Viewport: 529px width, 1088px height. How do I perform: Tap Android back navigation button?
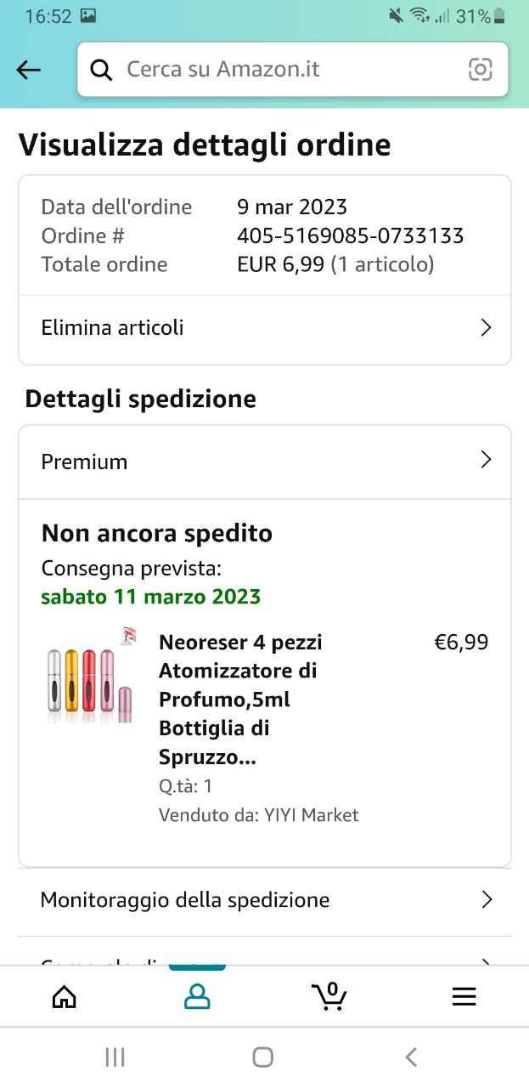pyautogui.click(x=412, y=1057)
